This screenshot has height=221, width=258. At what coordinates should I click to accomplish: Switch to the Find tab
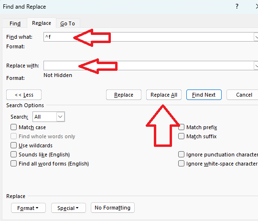(x=15, y=23)
